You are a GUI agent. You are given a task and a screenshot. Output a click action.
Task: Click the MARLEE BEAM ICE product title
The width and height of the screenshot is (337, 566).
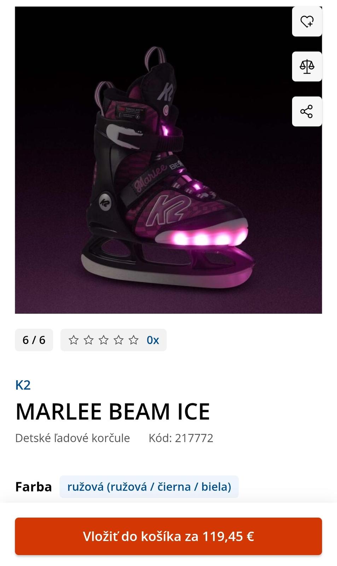point(113,411)
